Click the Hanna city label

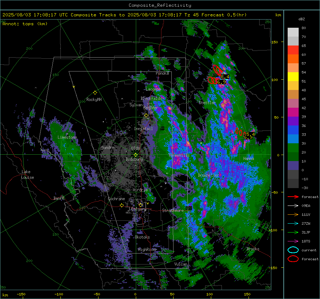249,159
